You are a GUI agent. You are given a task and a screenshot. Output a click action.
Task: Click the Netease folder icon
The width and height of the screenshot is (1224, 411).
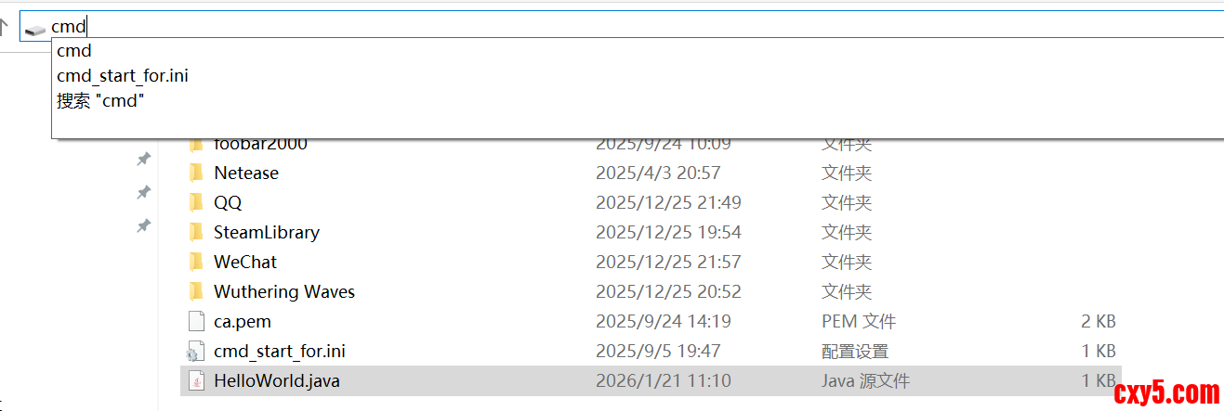[x=195, y=173]
